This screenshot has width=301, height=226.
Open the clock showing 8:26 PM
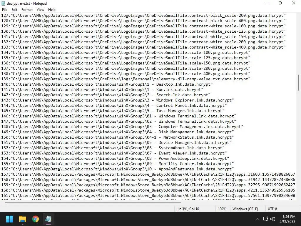[x=287, y=219]
